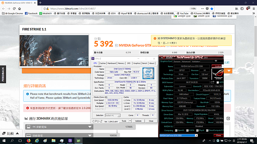
Task: Click GPU-Z Lookup button
Action: click(217, 66)
